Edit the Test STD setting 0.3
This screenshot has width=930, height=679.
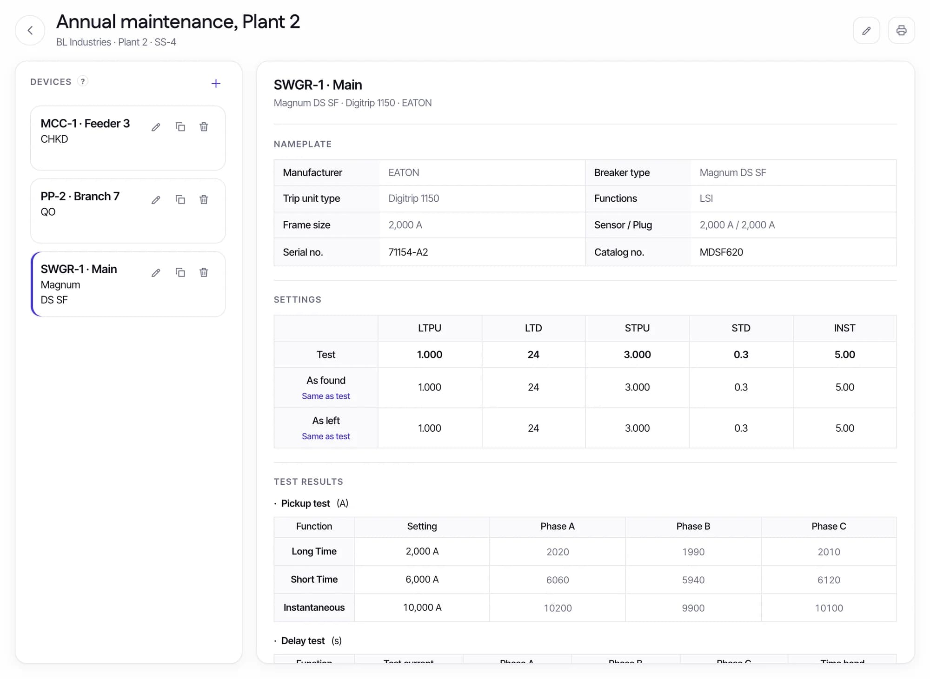[x=741, y=355]
